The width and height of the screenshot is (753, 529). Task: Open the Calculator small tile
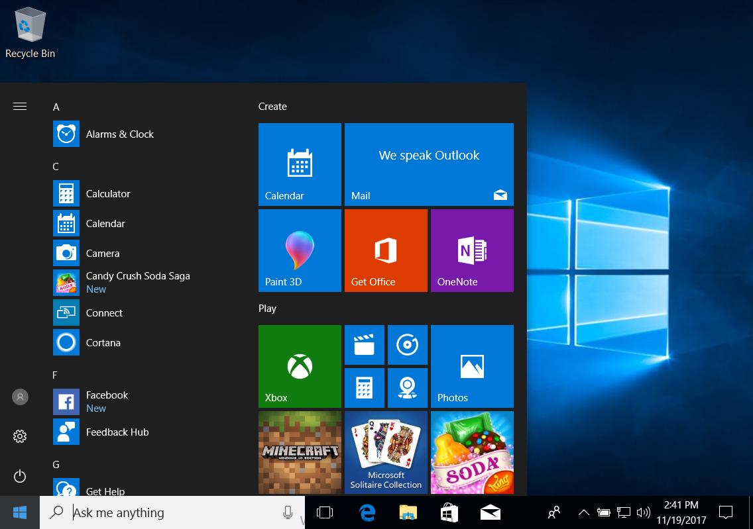[x=365, y=388]
